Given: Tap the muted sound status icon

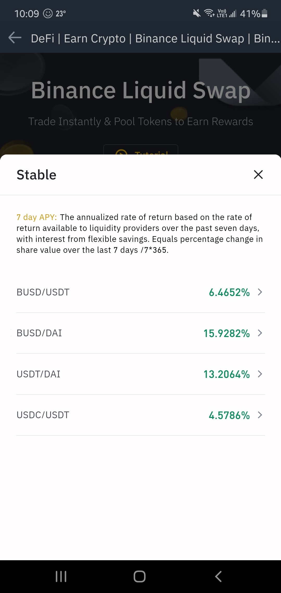Looking at the screenshot, I should pos(197,13).
